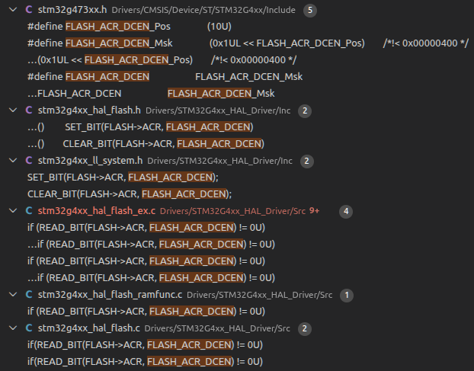Collapse stm32g4xx_hal_flash.c result group chevron
474x371 pixels.
13,328
